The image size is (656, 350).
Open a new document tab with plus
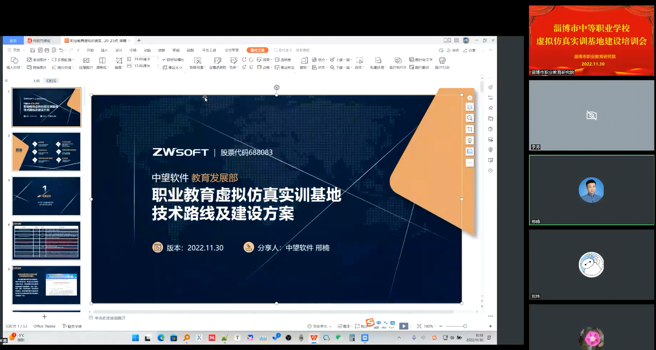point(139,40)
